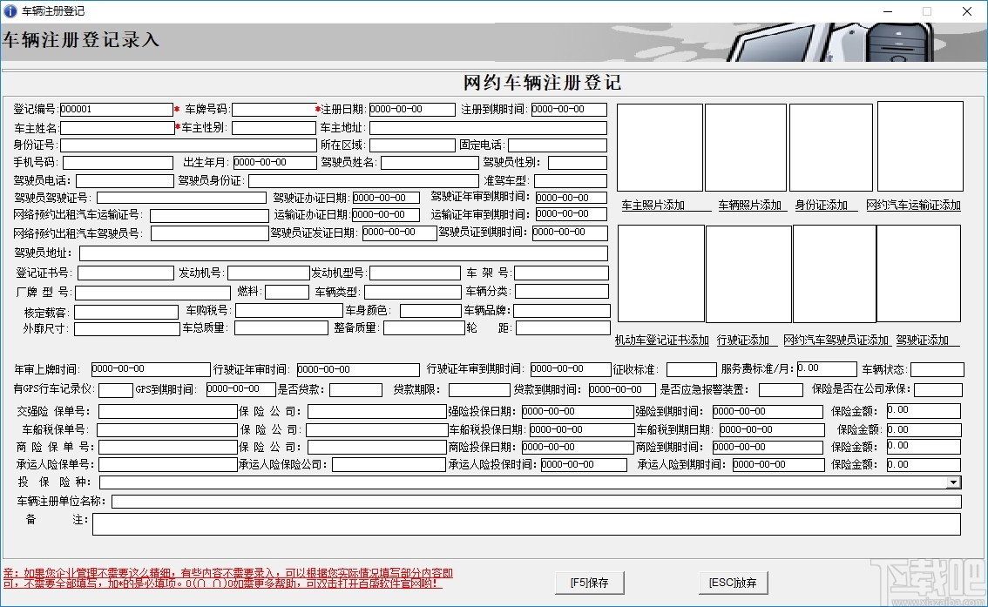Click the 准驾车型 input field
This screenshot has height=607, width=988.
pyautogui.click(x=571, y=181)
